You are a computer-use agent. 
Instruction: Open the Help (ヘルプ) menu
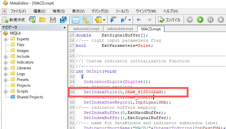(171, 11)
